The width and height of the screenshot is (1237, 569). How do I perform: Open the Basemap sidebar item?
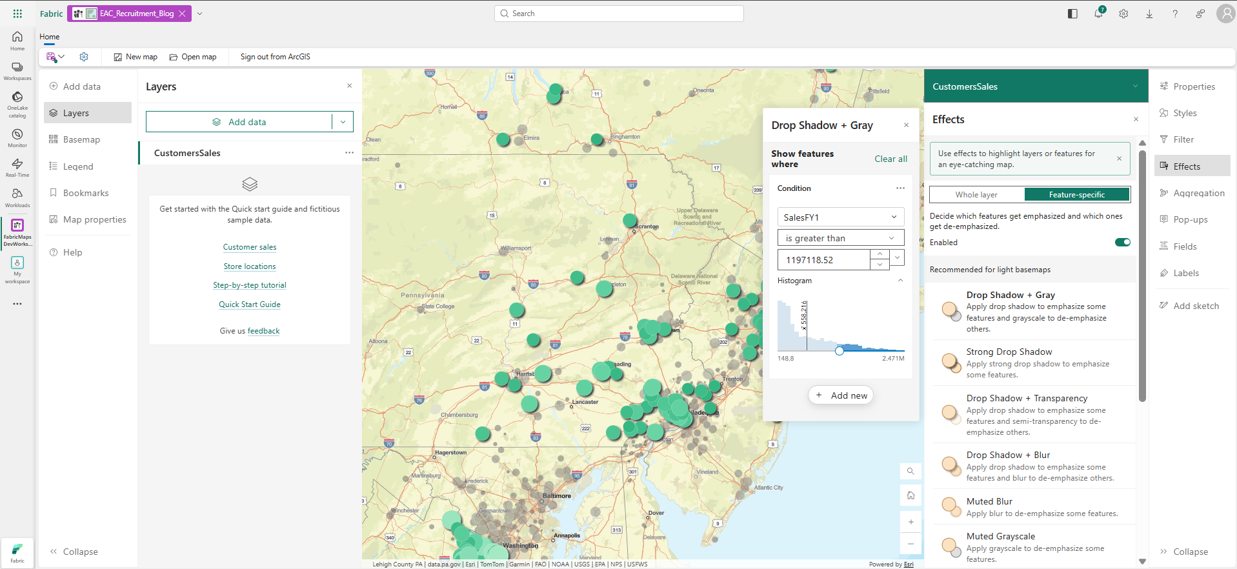[88, 139]
